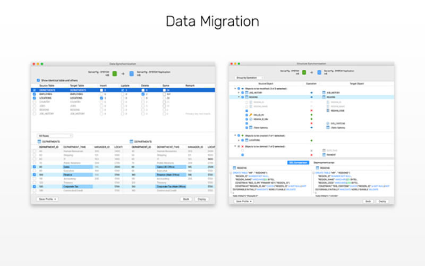Uncheck the Sales data row checkbox

point(35,167)
